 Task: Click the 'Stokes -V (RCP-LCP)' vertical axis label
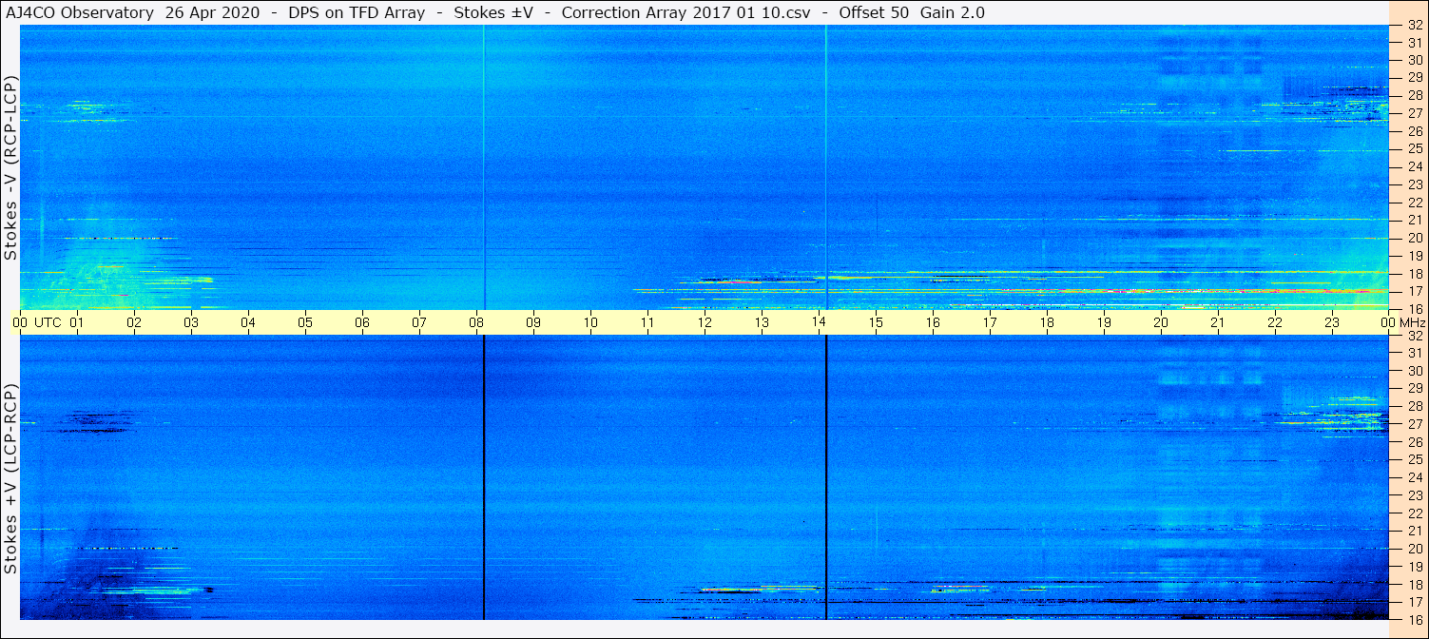pyautogui.click(x=10, y=168)
